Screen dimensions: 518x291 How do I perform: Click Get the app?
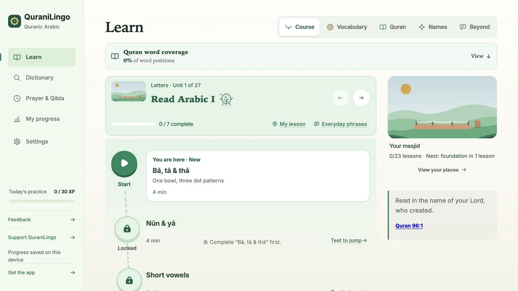[42, 272]
